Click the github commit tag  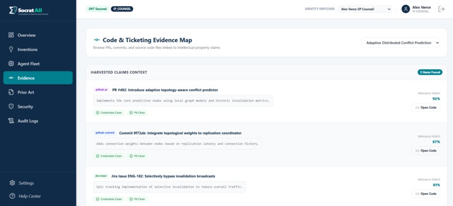pyautogui.click(x=105, y=133)
